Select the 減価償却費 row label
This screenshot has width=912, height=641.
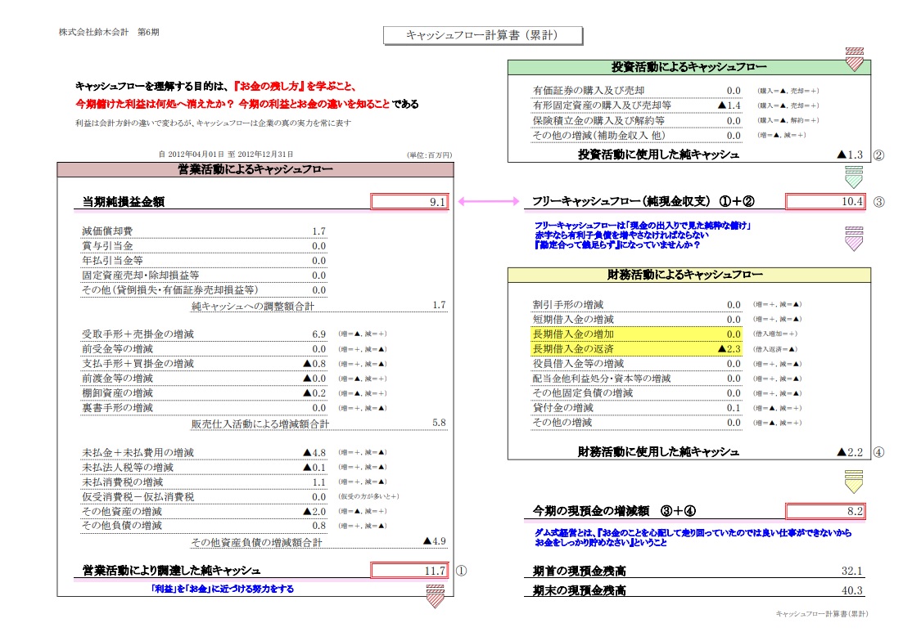[107, 231]
